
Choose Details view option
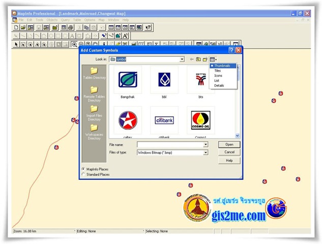click(223, 85)
